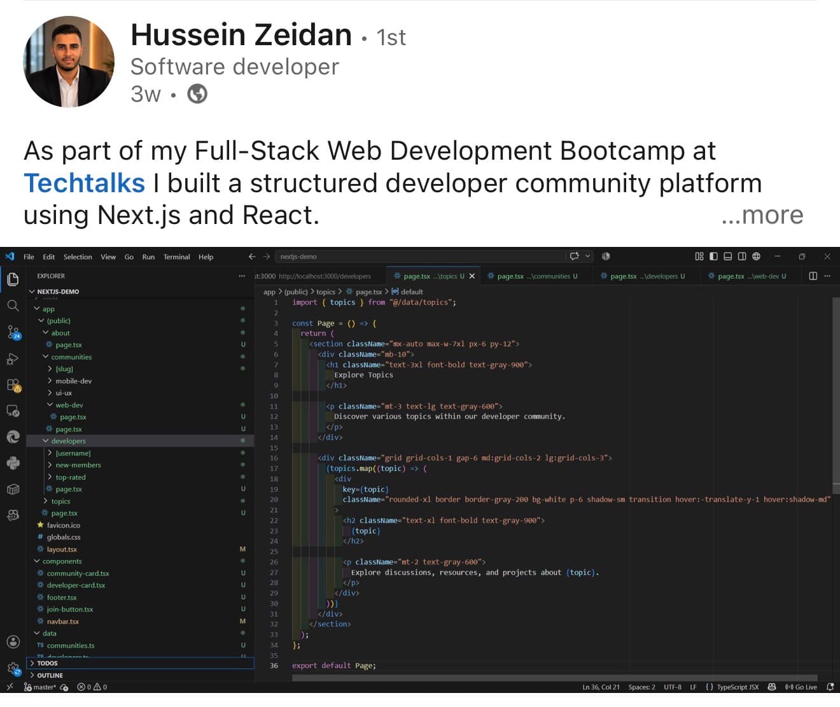The width and height of the screenshot is (840, 707).
Task: Expand the TODOS section
Action: coord(140,663)
